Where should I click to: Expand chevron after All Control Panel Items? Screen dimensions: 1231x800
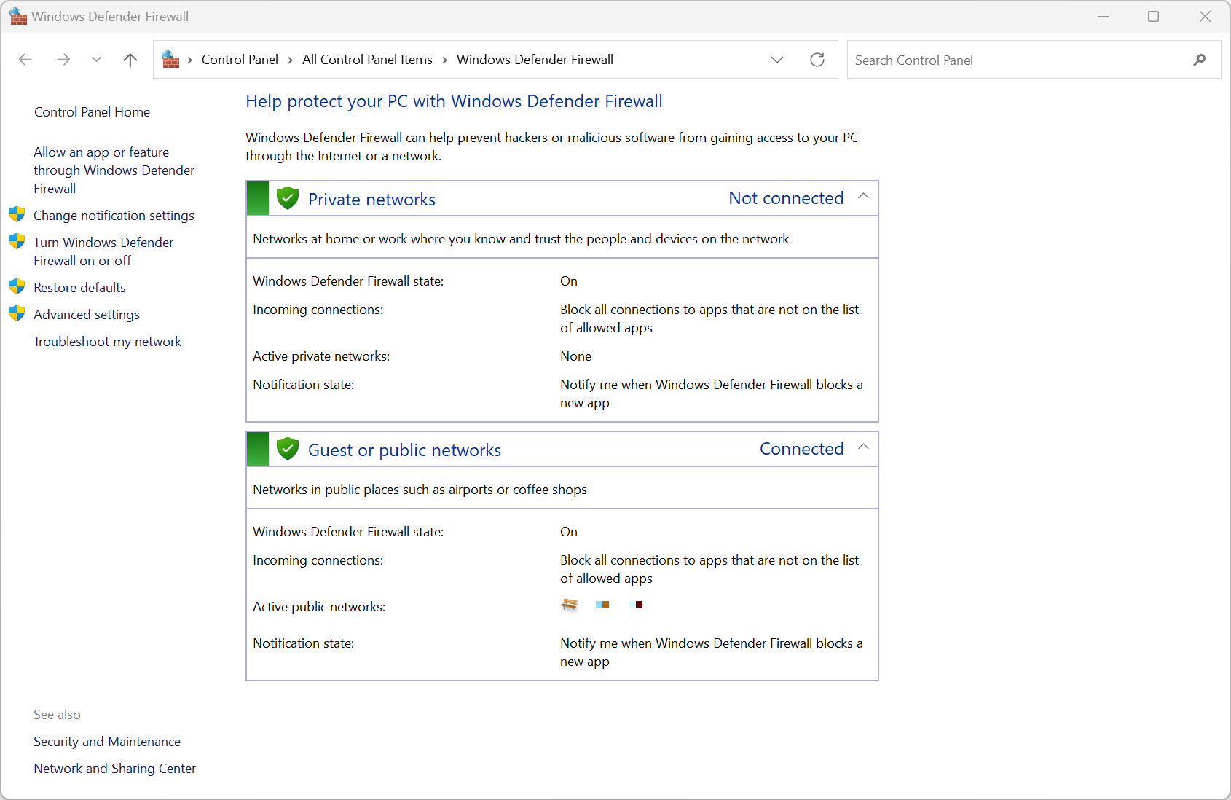click(x=444, y=60)
